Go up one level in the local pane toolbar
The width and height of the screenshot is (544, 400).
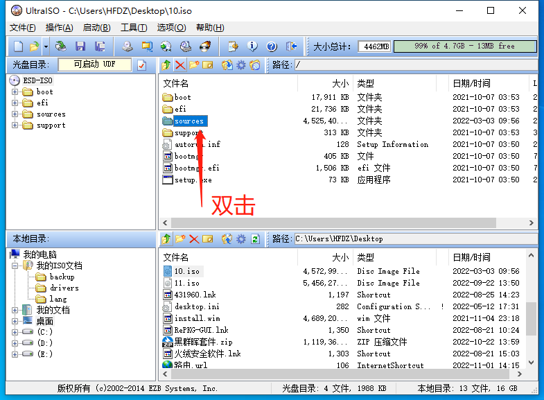[166, 239]
